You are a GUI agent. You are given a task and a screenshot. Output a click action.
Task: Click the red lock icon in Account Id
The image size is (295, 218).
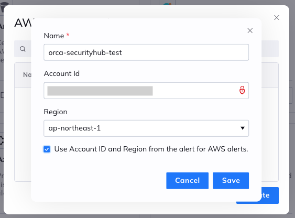[242, 90]
